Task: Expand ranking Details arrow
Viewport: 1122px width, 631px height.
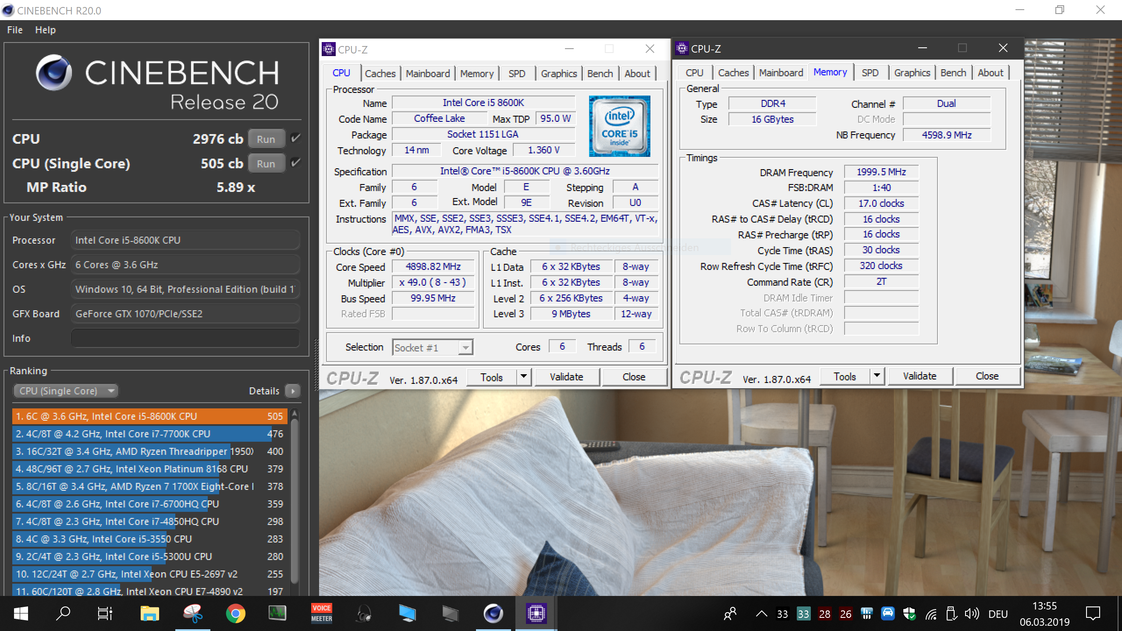Action: (x=293, y=390)
